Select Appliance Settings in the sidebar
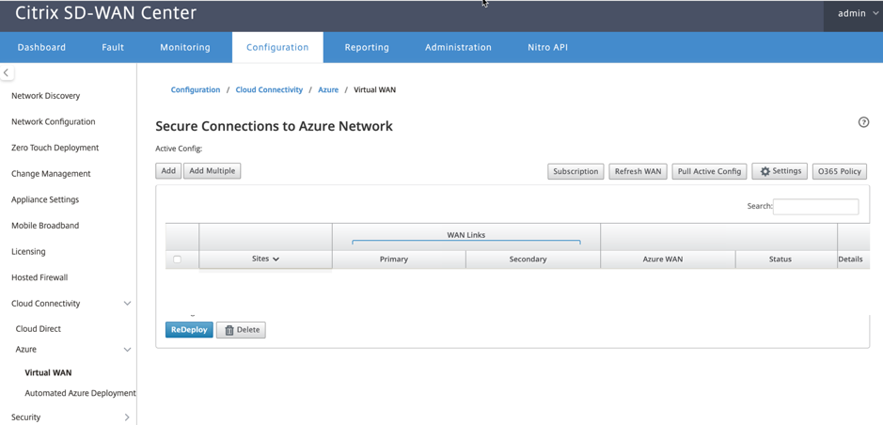 click(x=45, y=199)
